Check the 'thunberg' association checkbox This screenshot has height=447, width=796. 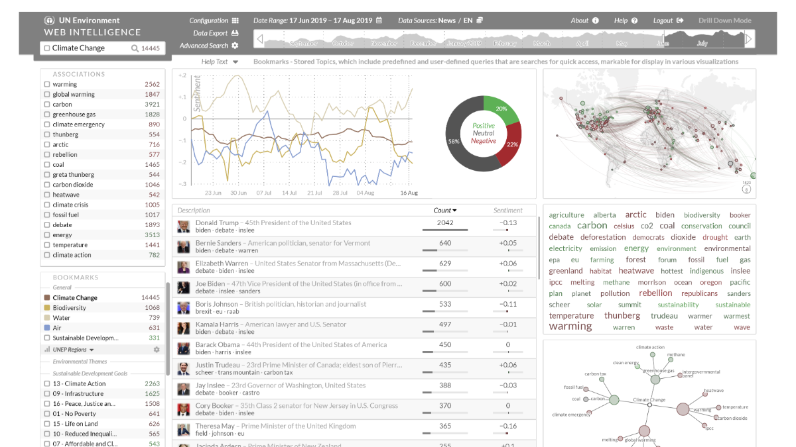46,134
